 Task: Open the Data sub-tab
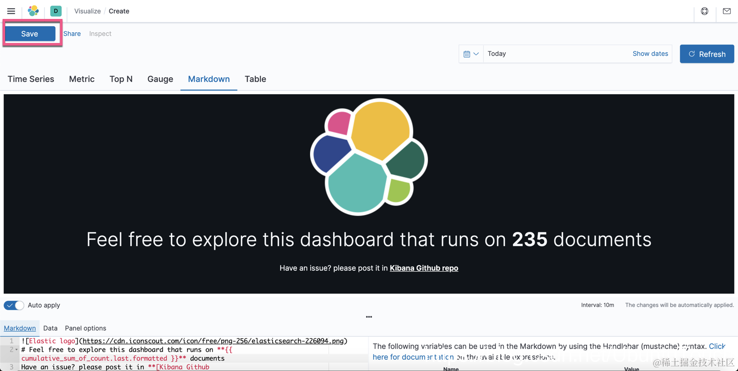click(50, 328)
